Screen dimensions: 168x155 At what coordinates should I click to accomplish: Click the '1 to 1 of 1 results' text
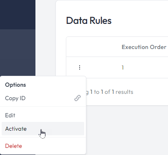112,92
